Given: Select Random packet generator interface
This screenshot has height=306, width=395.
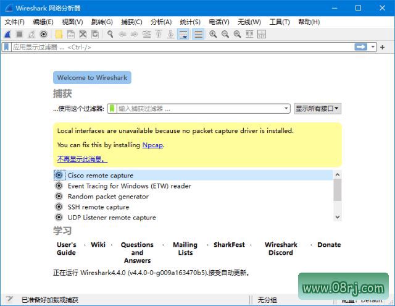Looking at the screenshot, I should coord(193,197).
